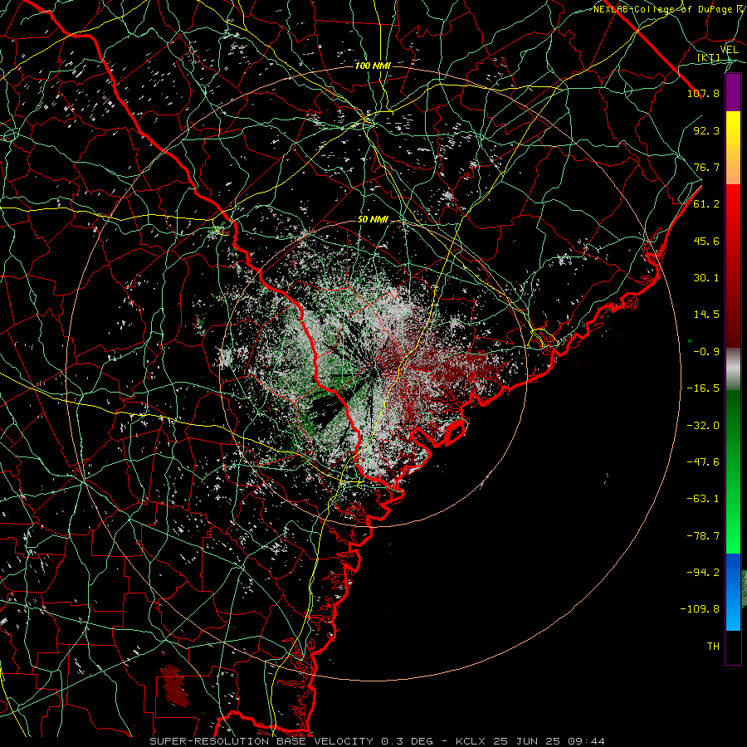Click the -78.7 legend value
The image size is (747, 747).
(x=703, y=536)
